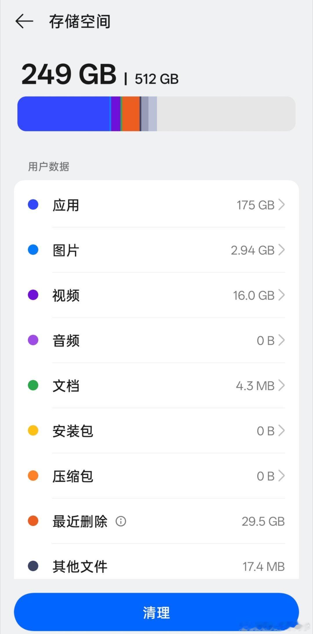This screenshot has width=313, height=634.
Task: Tap the 清理 button
Action: coord(156,612)
